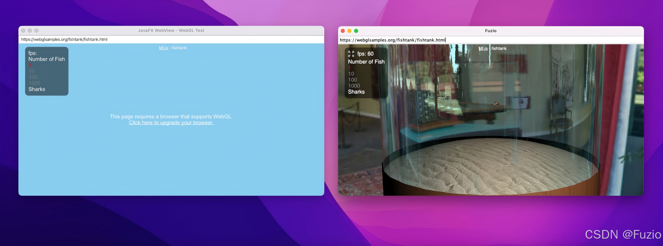The height and width of the screenshot is (246, 663).
Task: Click 'fishtank' heading text in Fuzio window
Action: click(499, 48)
